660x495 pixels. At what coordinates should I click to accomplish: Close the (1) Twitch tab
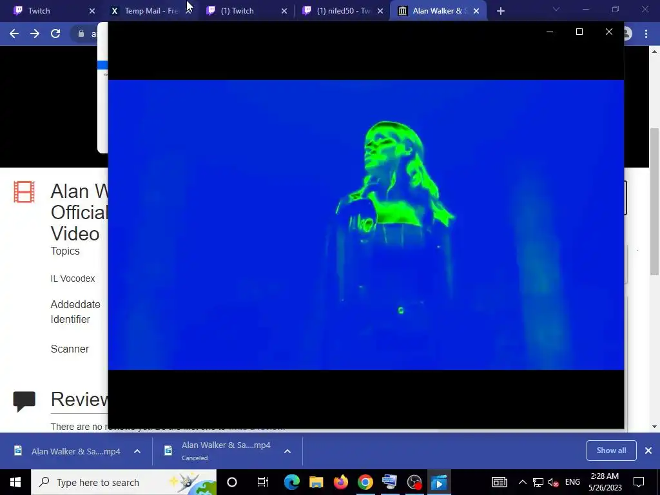(x=284, y=11)
